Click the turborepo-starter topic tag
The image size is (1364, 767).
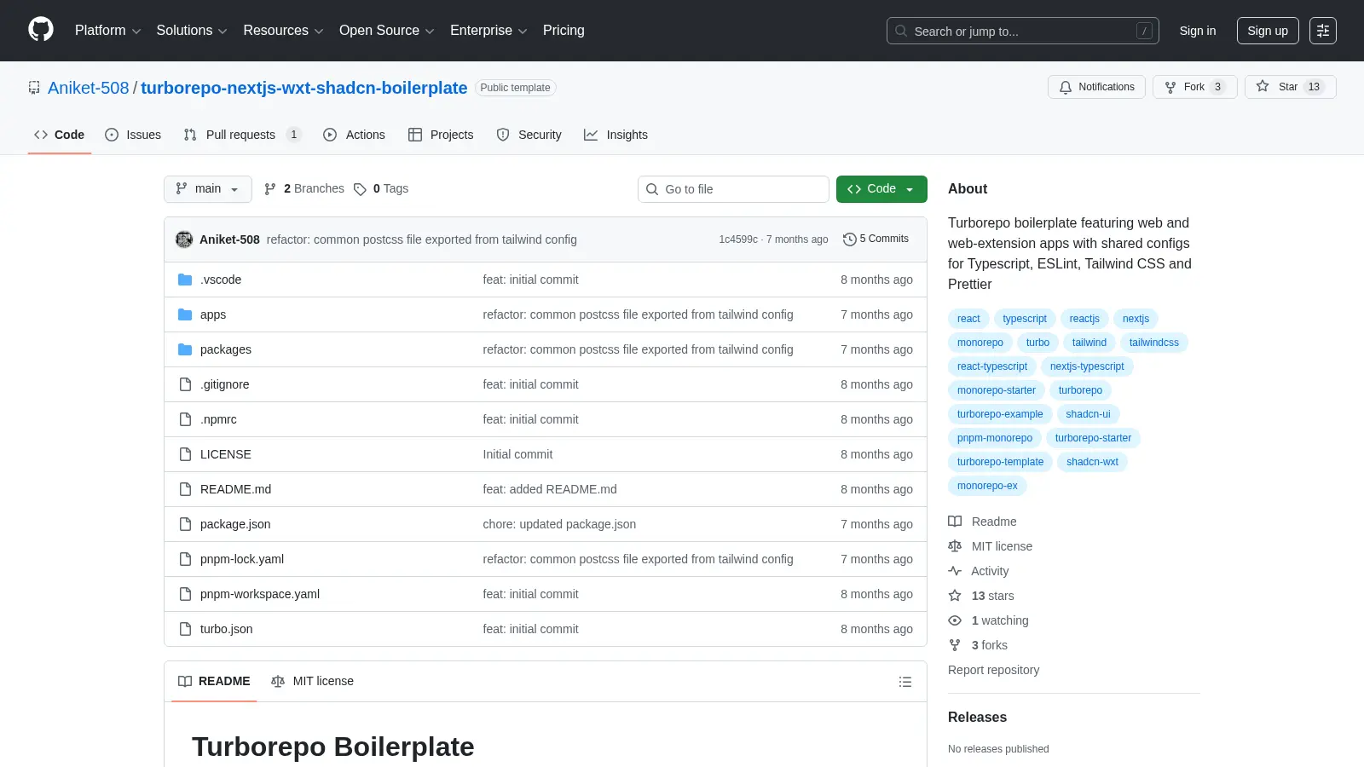click(x=1093, y=438)
